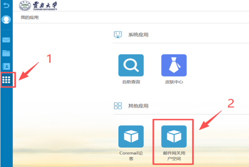This screenshot has height=167, width=249.
Task: Click the Coremail论客 label
Action: coord(131,156)
